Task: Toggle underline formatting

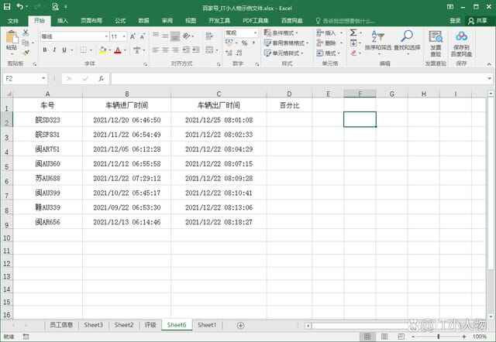Action: click(x=66, y=50)
